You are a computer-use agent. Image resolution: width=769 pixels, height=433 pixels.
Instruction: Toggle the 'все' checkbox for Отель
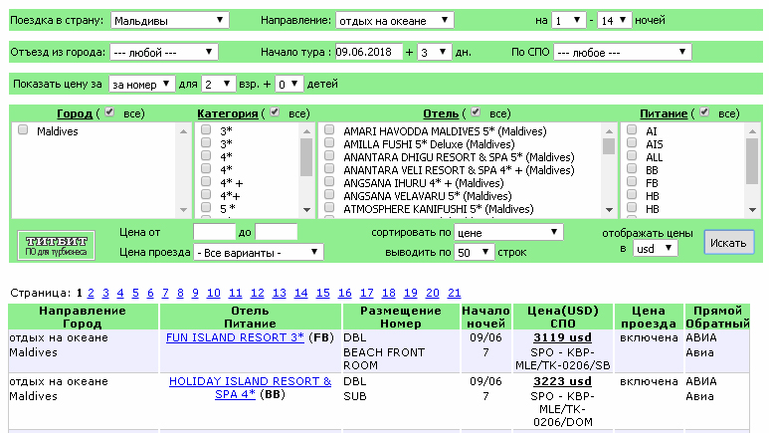(477, 113)
